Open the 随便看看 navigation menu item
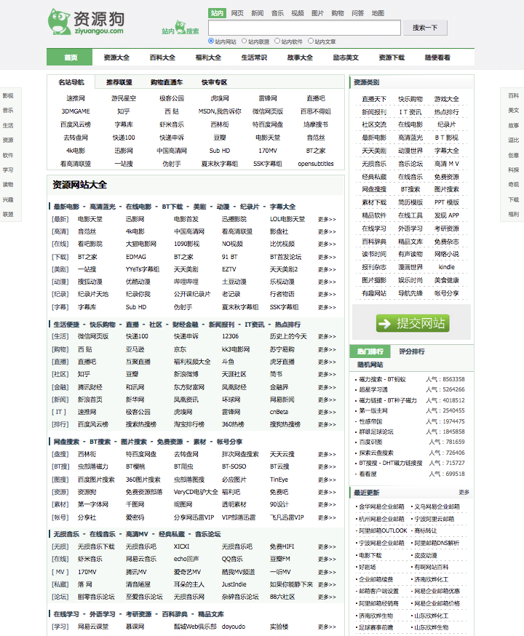 (x=437, y=57)
